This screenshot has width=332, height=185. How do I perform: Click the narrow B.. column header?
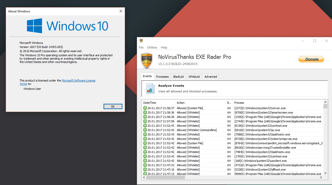(229, 103)
